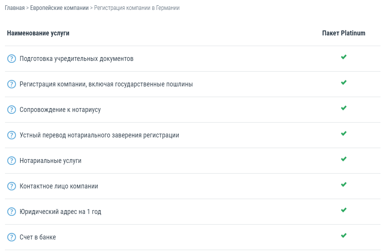Click the Юридический адрес на 1 год label
The width and height of the screenshot is (382, 252).
pos(60,212)
